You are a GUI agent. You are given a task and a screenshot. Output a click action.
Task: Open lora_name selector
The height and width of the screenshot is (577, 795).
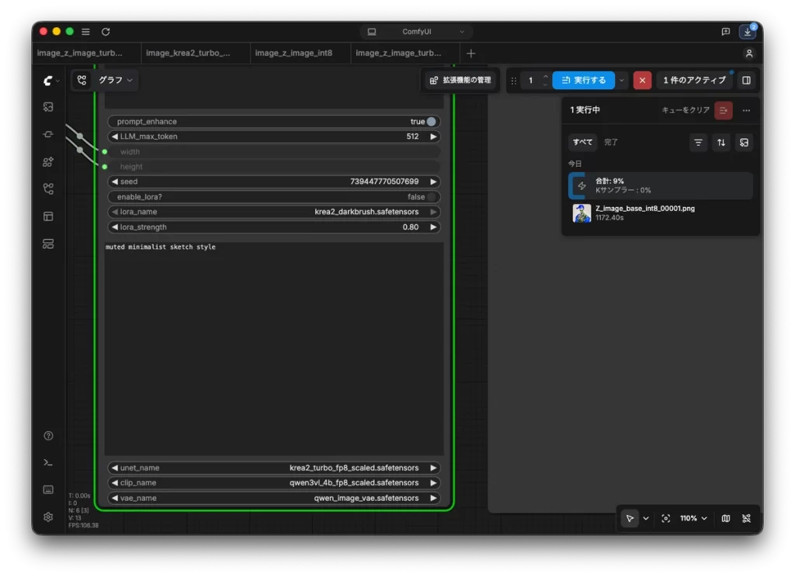(x=274, y=212)
